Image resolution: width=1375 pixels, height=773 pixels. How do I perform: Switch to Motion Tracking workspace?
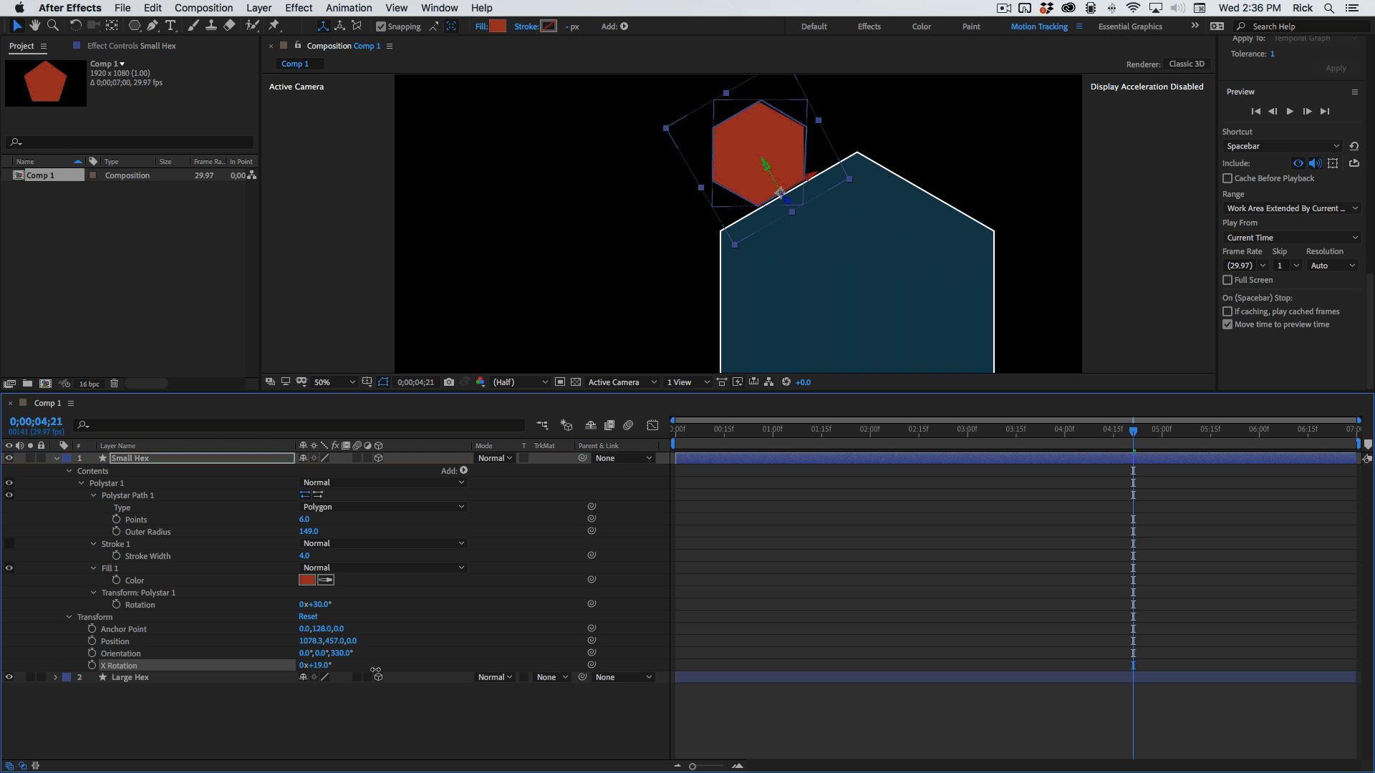(x=1038, y=26)
